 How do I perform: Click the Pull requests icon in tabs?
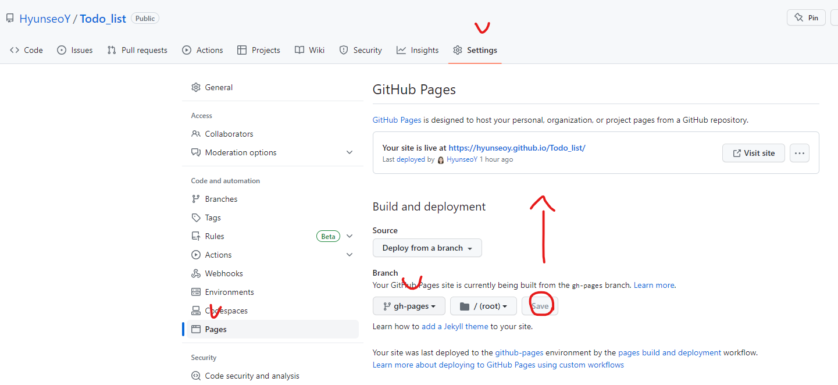point(112,50)
